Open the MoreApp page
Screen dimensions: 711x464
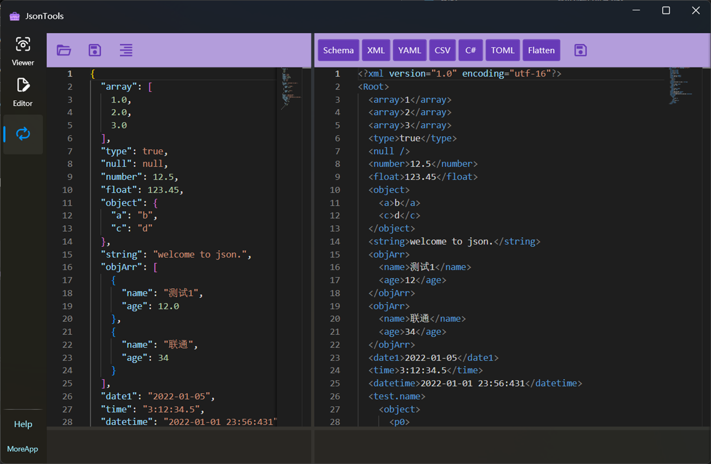22,449
